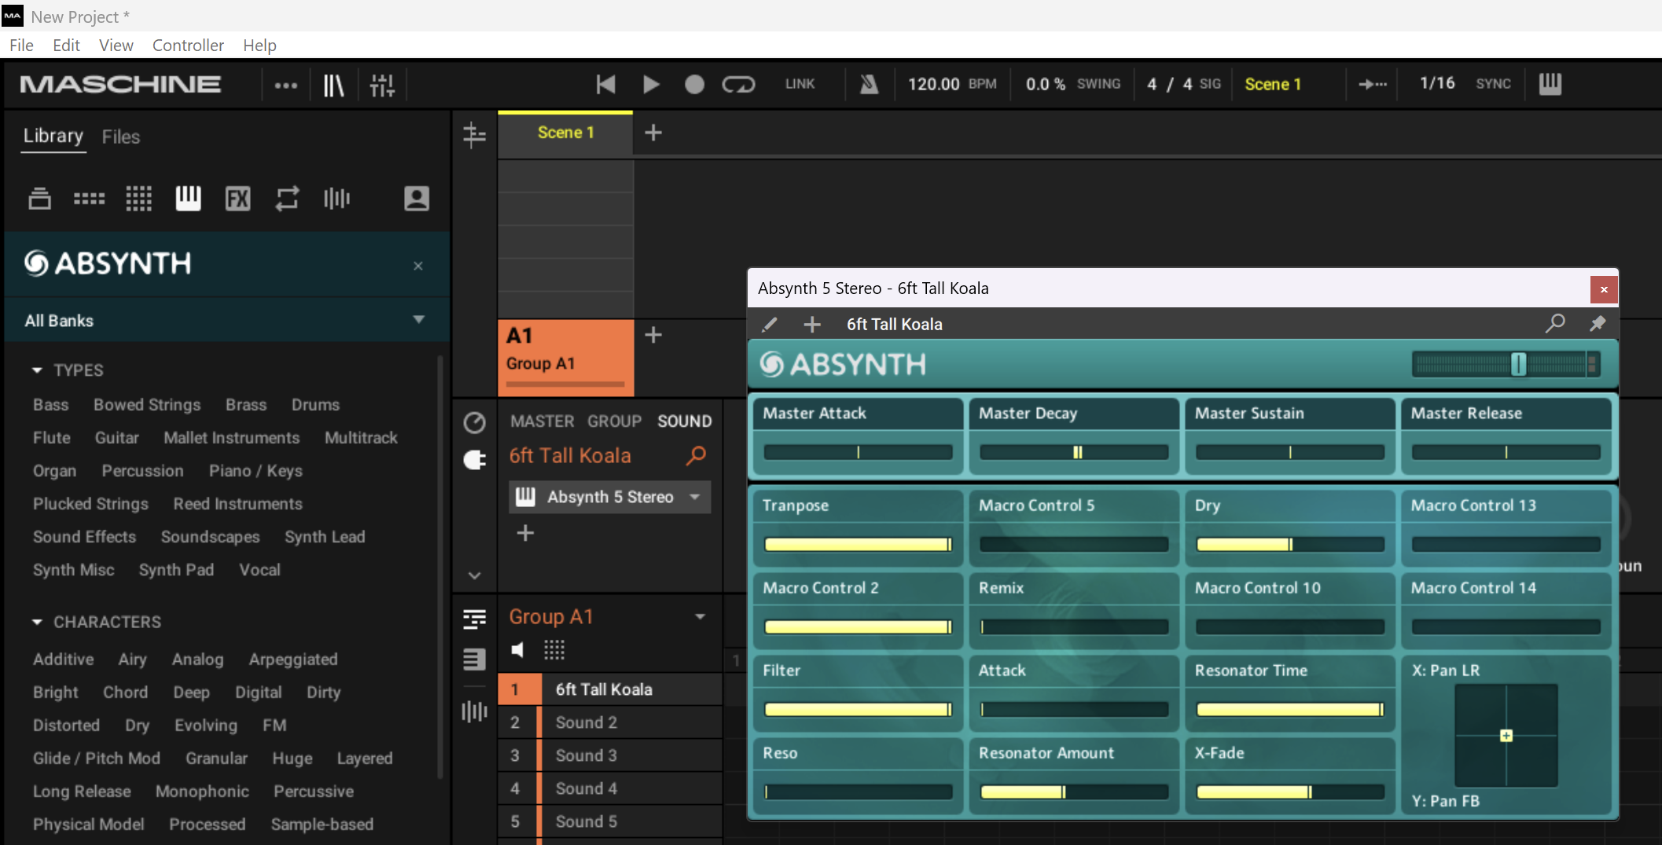1662x845 pixels.
Task: Add a new group below Scene 1
Action: click(653, 336)
